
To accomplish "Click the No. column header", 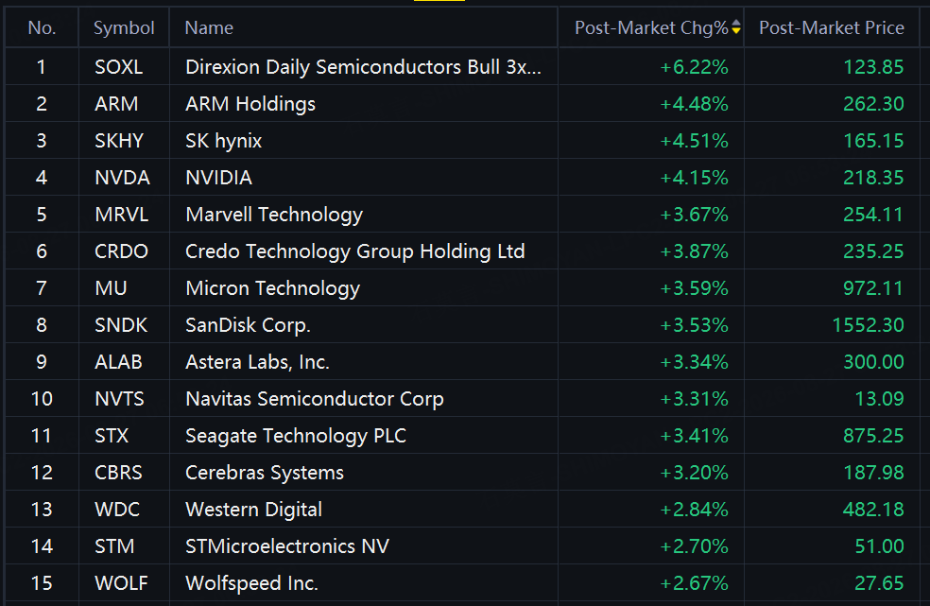I will click(43, 28).
